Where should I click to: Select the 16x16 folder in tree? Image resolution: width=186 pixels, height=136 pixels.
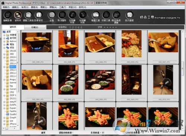click(x=13, y=51)
